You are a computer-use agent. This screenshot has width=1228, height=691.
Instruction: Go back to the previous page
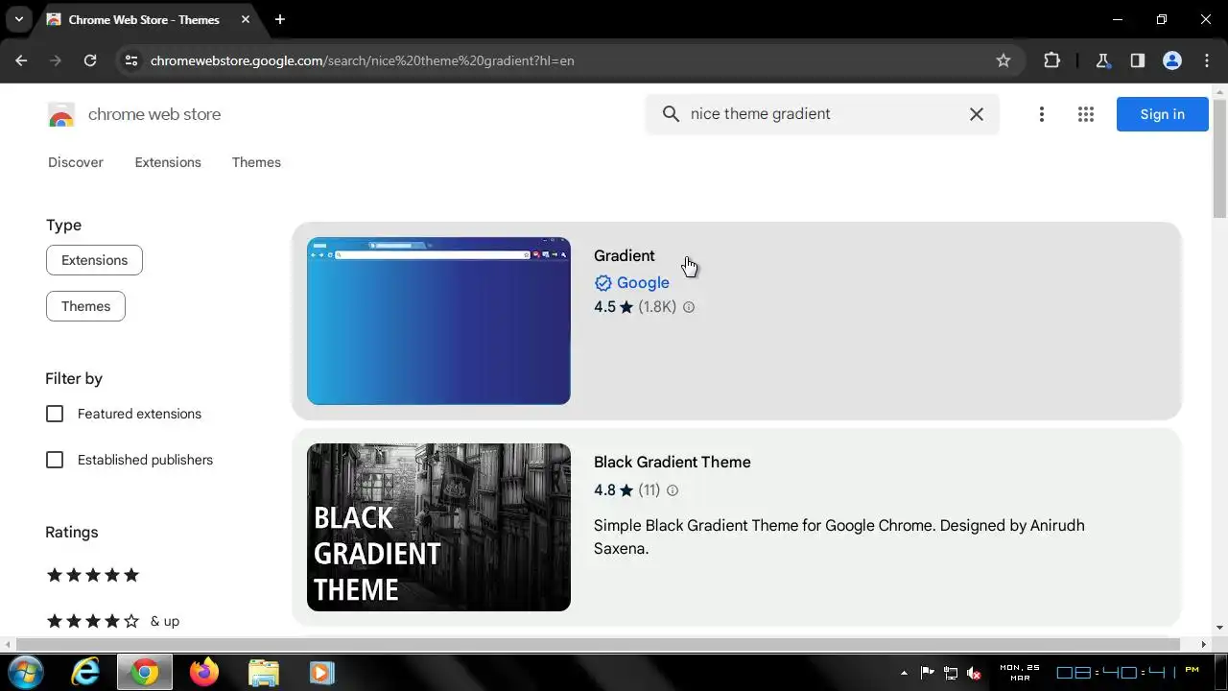[x=21, y=60]
